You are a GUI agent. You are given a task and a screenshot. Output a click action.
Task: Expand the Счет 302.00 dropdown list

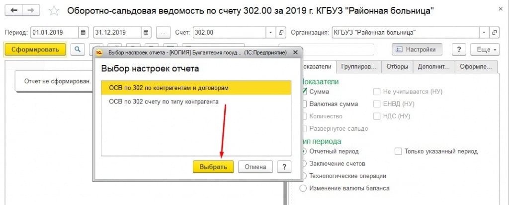tap(270, 33)
